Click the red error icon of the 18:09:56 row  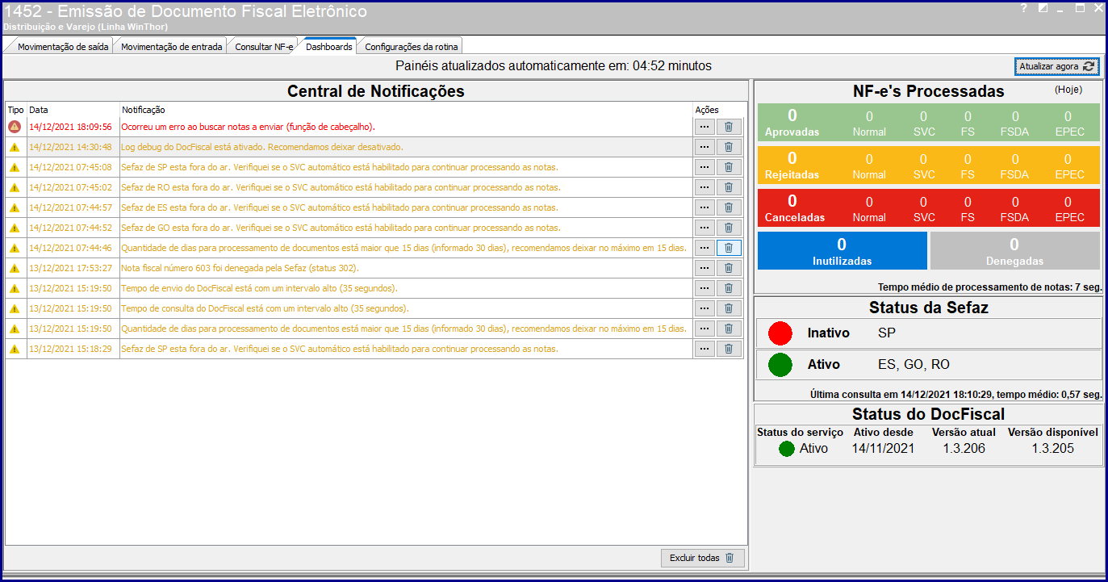(x=15, y=127)
